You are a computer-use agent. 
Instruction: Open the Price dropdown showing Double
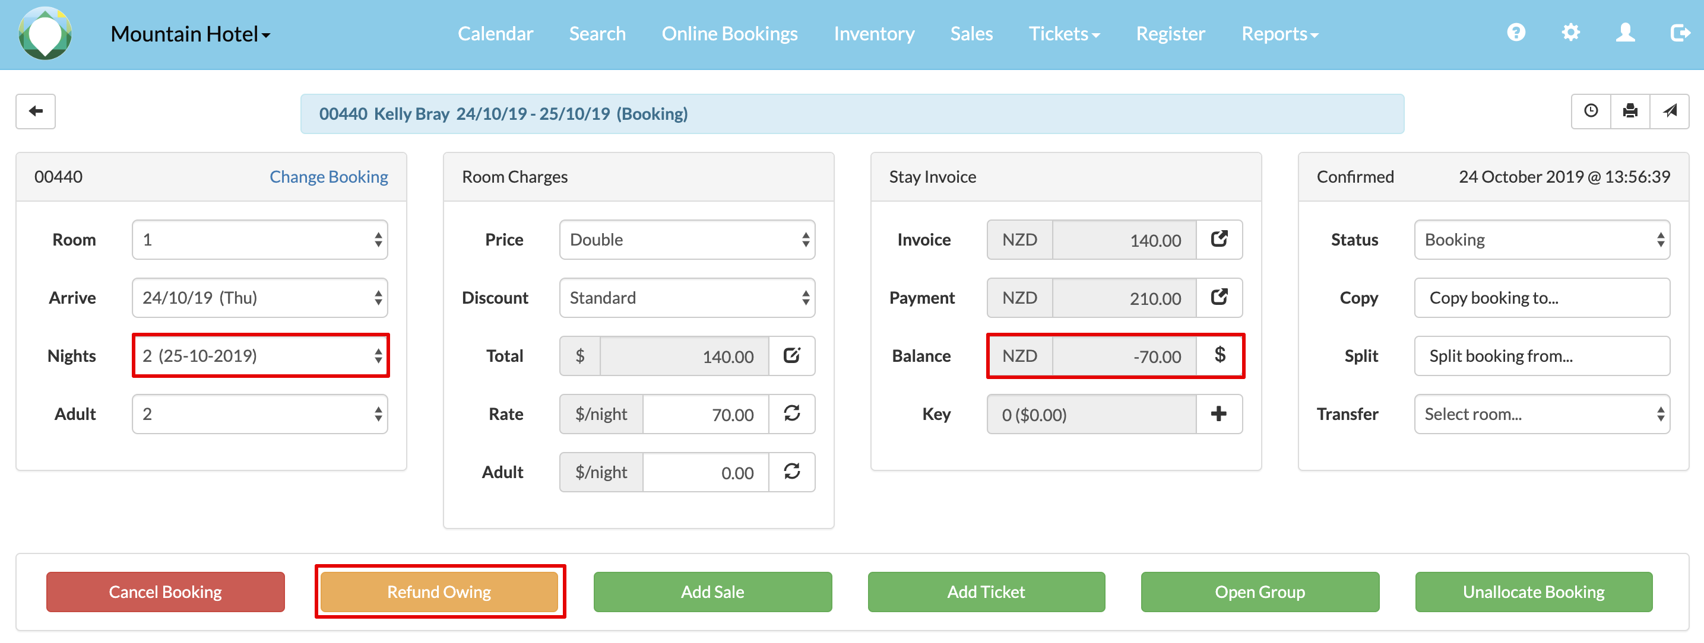tap(686, 240)
